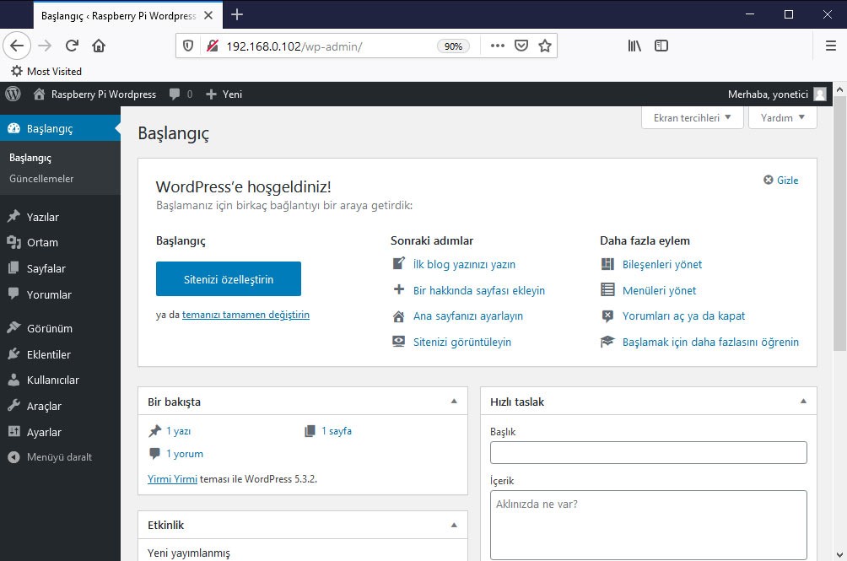Click temanızı tamamen değiştirin link
Image resolution: width=847 pixels, height=561 pixels.
[245, 315]
